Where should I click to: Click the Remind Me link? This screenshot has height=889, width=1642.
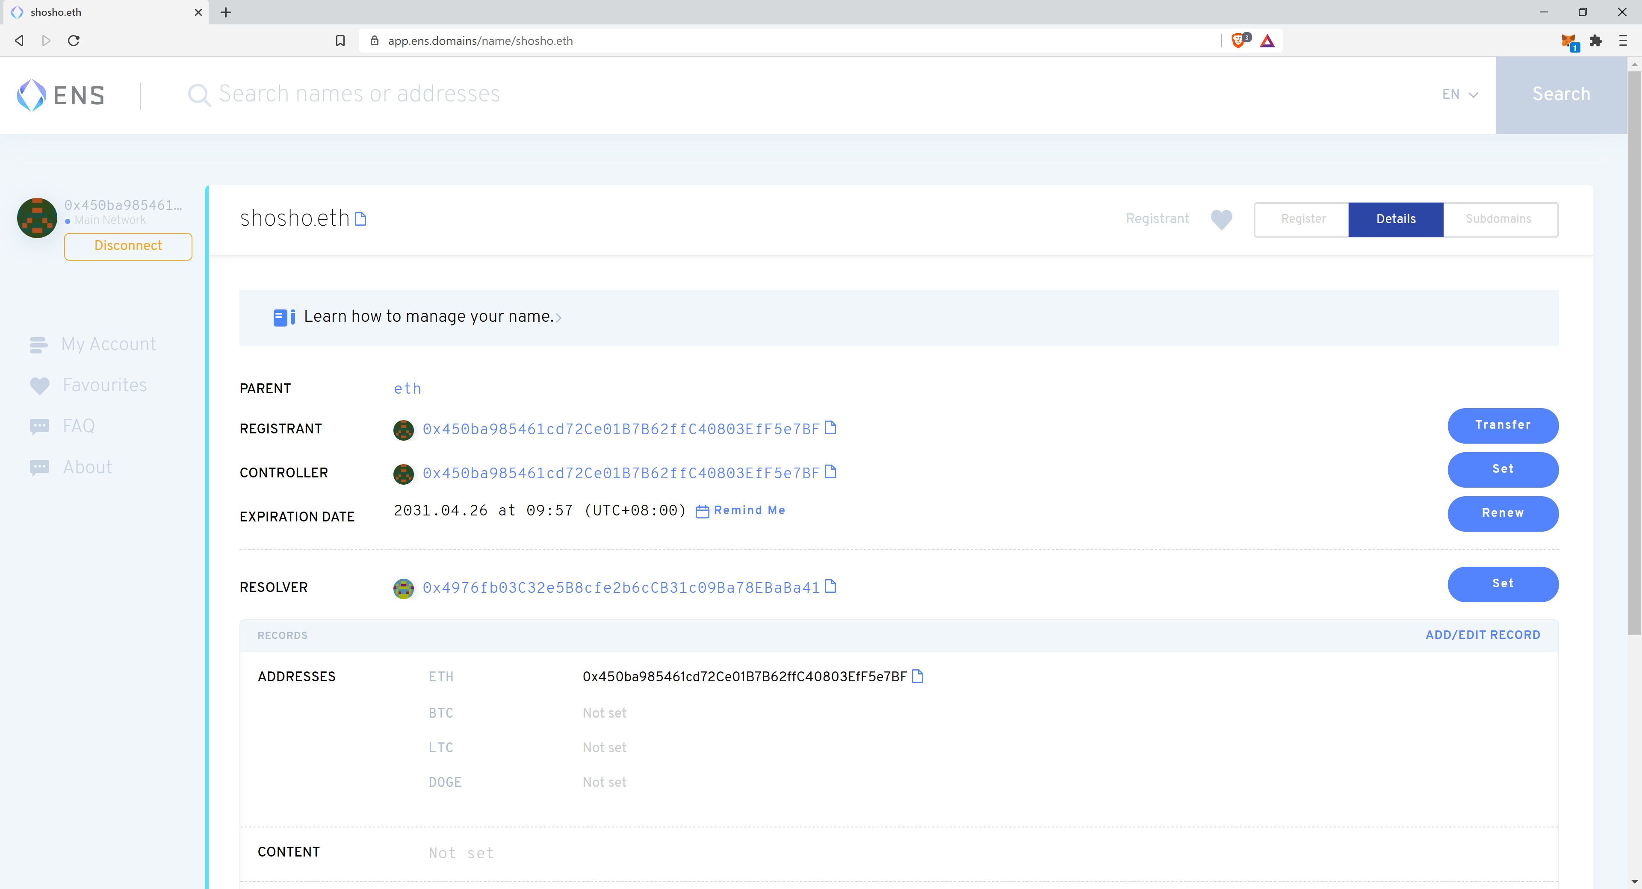tap(749, 510)
